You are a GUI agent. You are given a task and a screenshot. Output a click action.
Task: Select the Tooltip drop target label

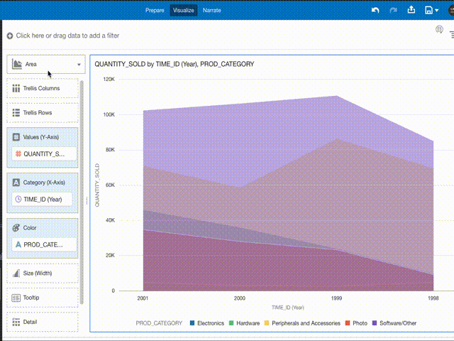click(31, 298)
